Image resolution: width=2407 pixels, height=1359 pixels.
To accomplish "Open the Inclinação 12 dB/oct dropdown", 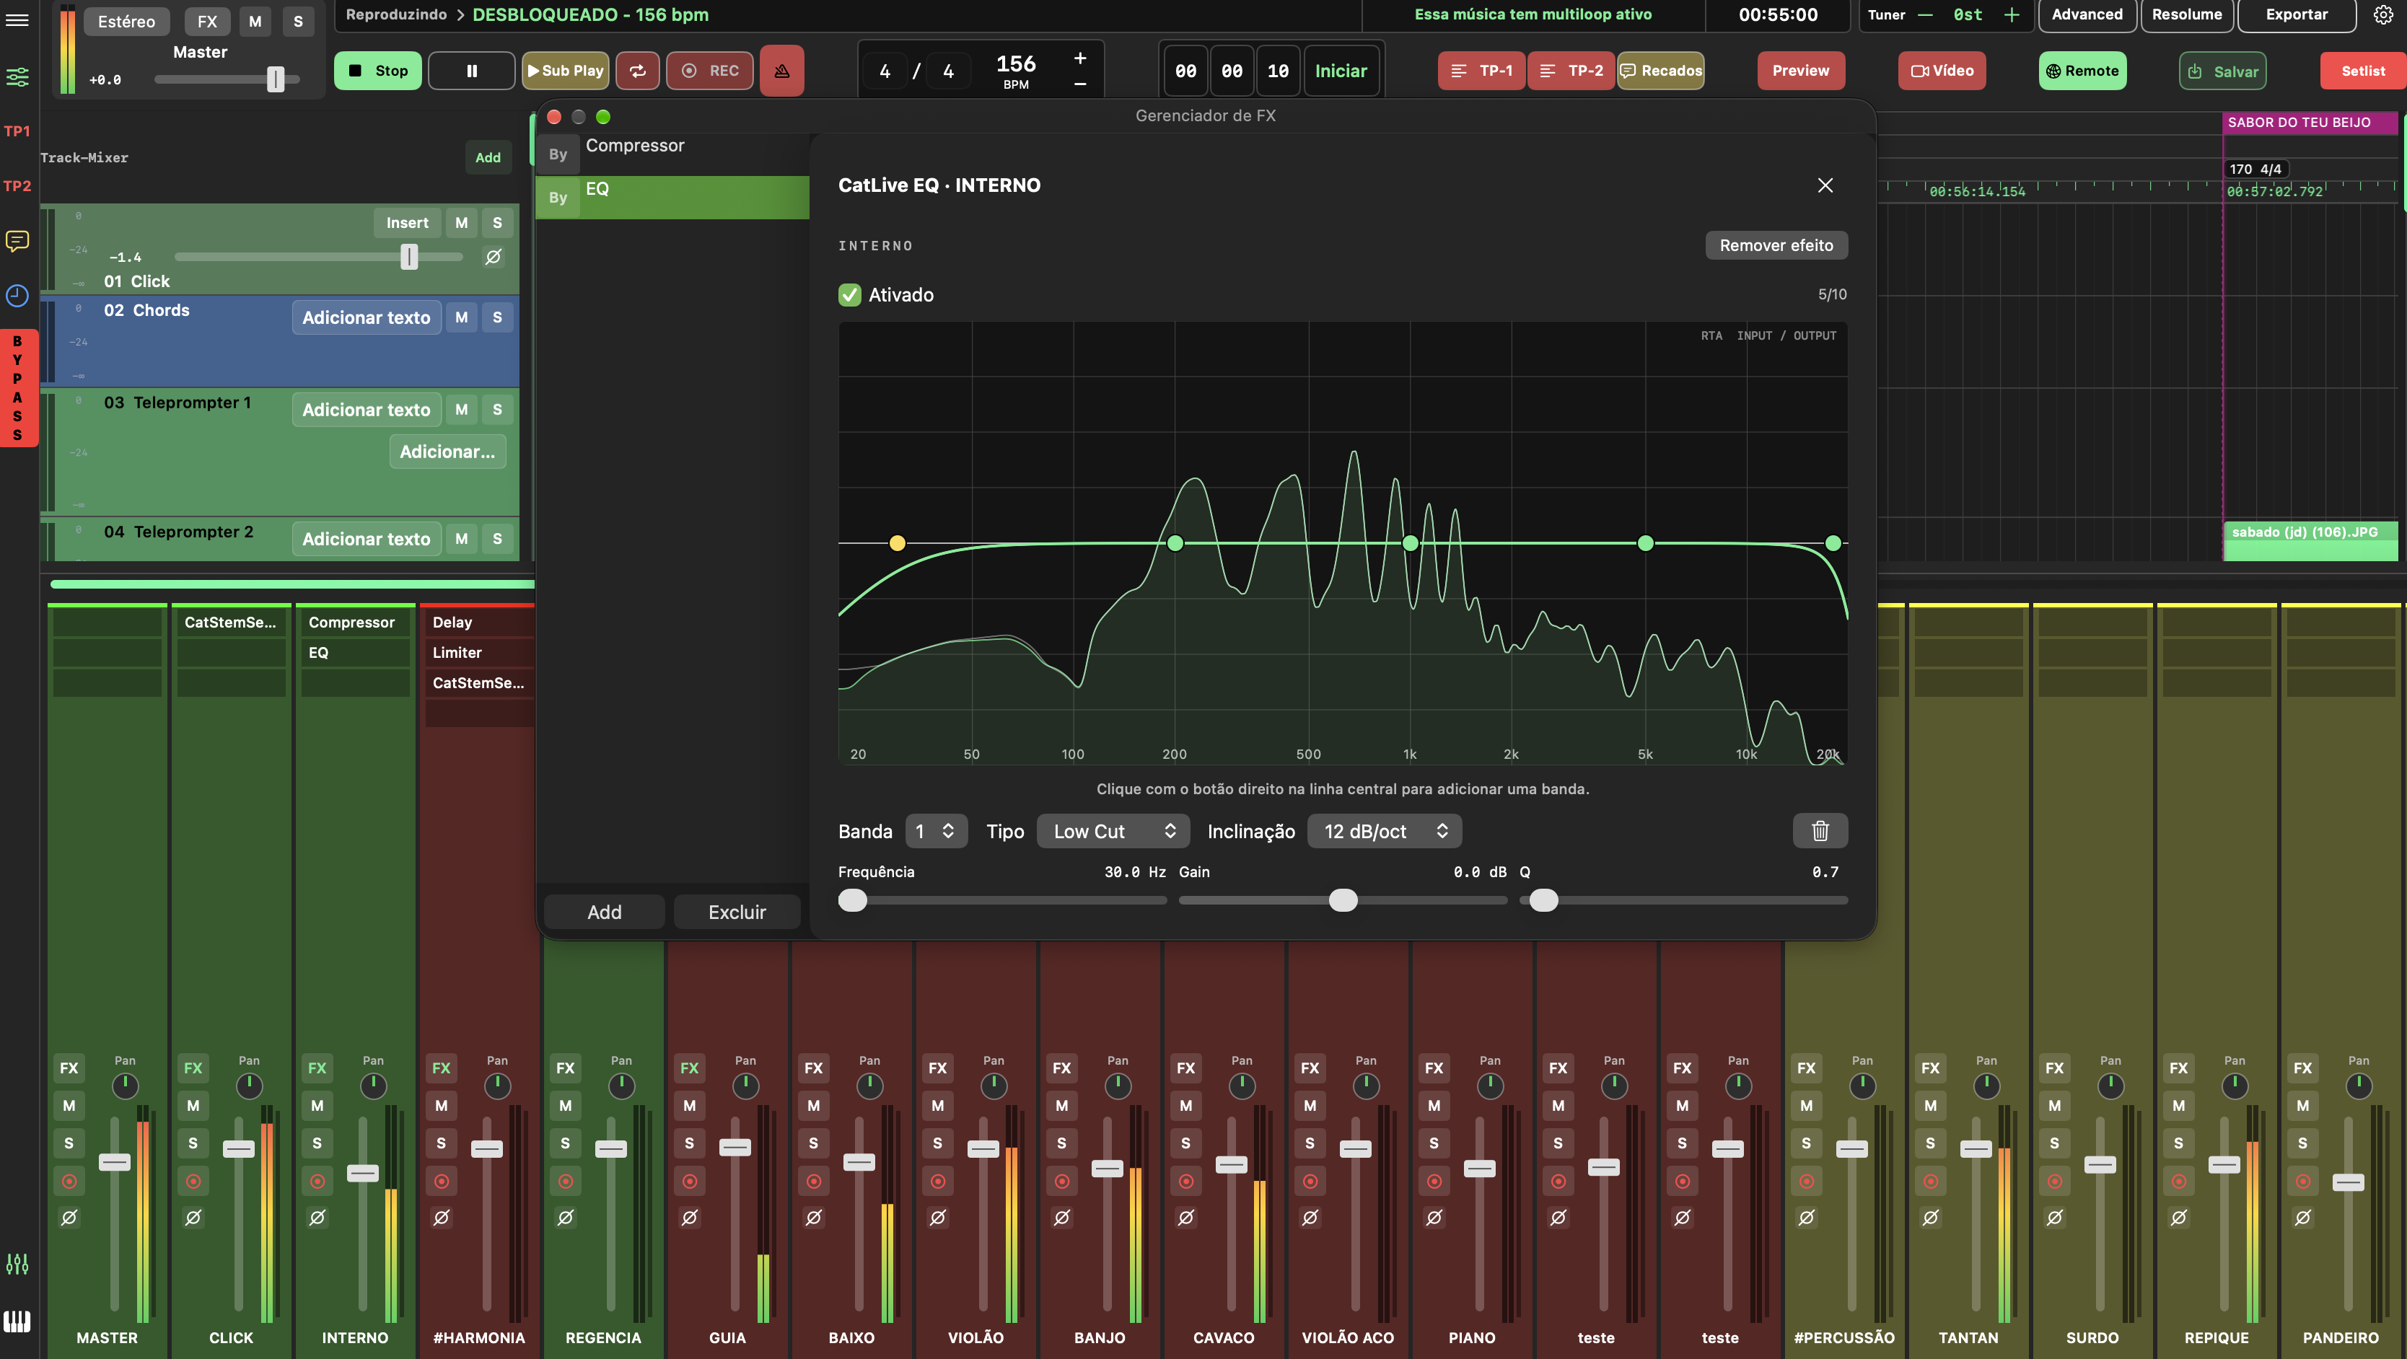I will (1384, 830).
